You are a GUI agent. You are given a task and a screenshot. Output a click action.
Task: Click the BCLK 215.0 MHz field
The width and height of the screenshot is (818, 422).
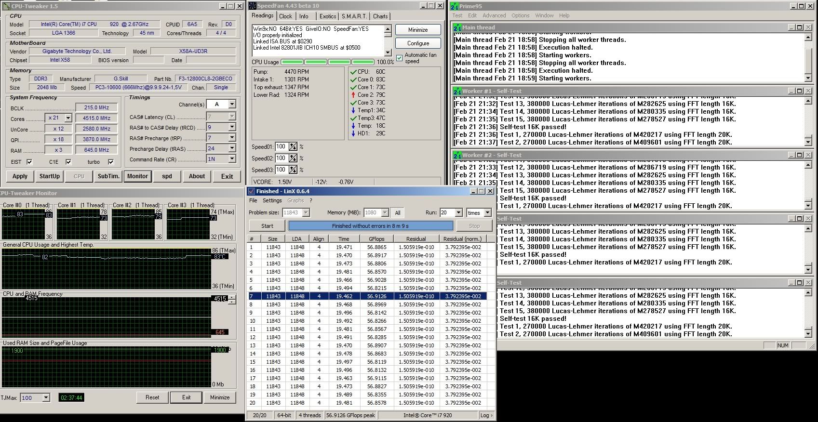tap(96, 107)
